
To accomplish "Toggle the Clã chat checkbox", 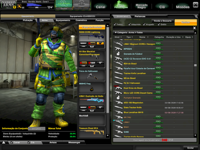I will 29,142.
